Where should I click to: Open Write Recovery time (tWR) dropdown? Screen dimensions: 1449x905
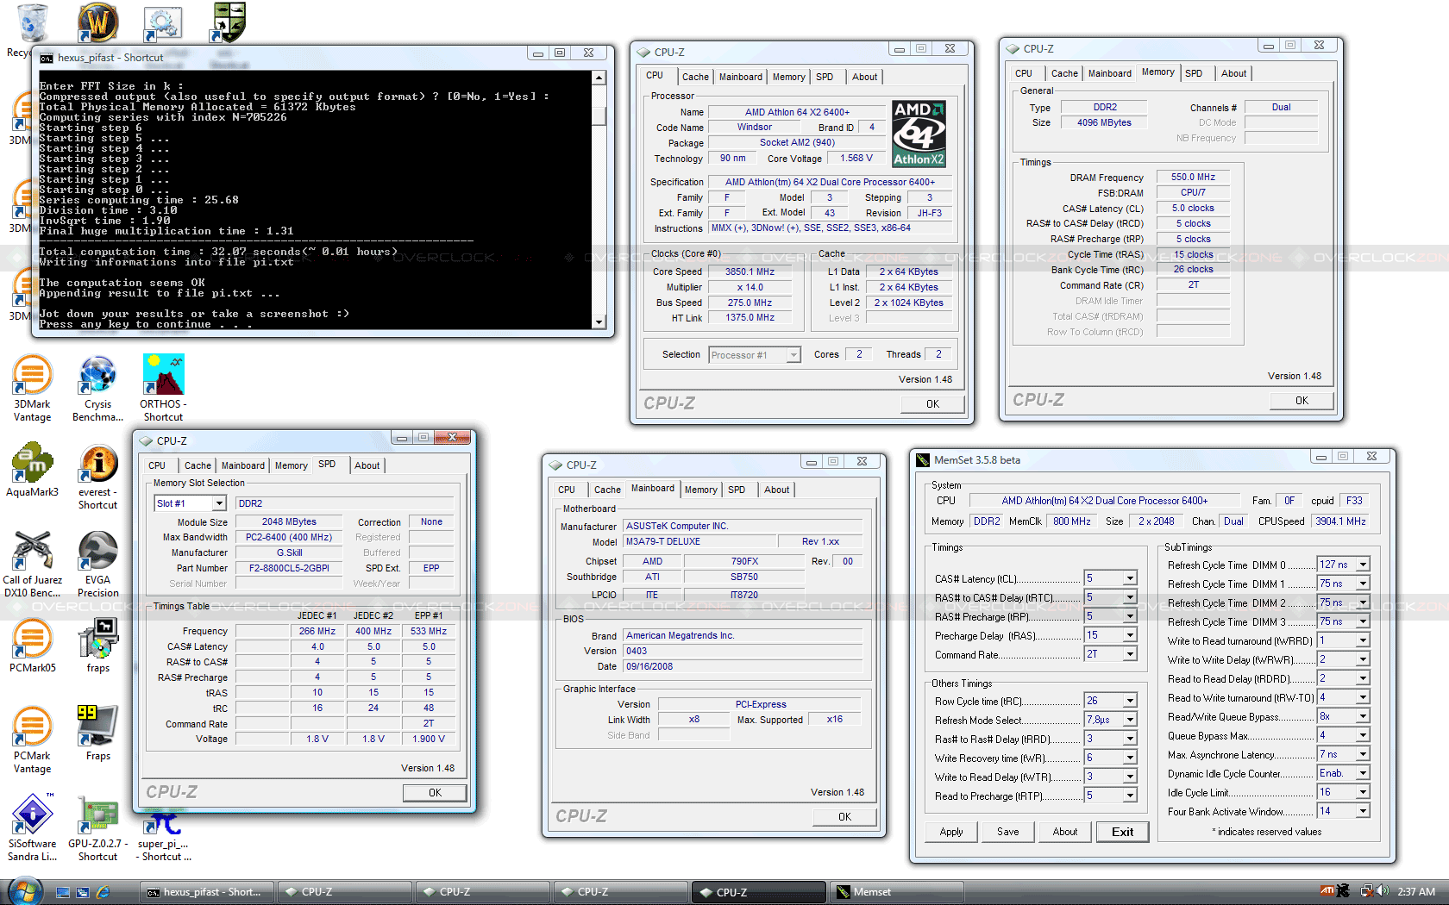(x=1130, y=758)
